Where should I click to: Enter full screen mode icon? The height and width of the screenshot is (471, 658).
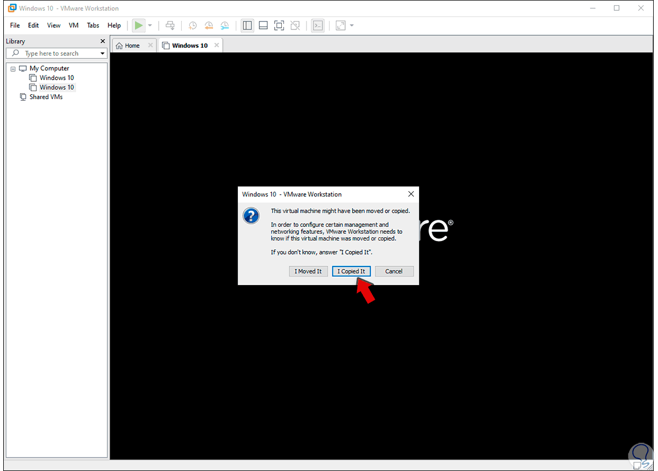pos(279,25)
